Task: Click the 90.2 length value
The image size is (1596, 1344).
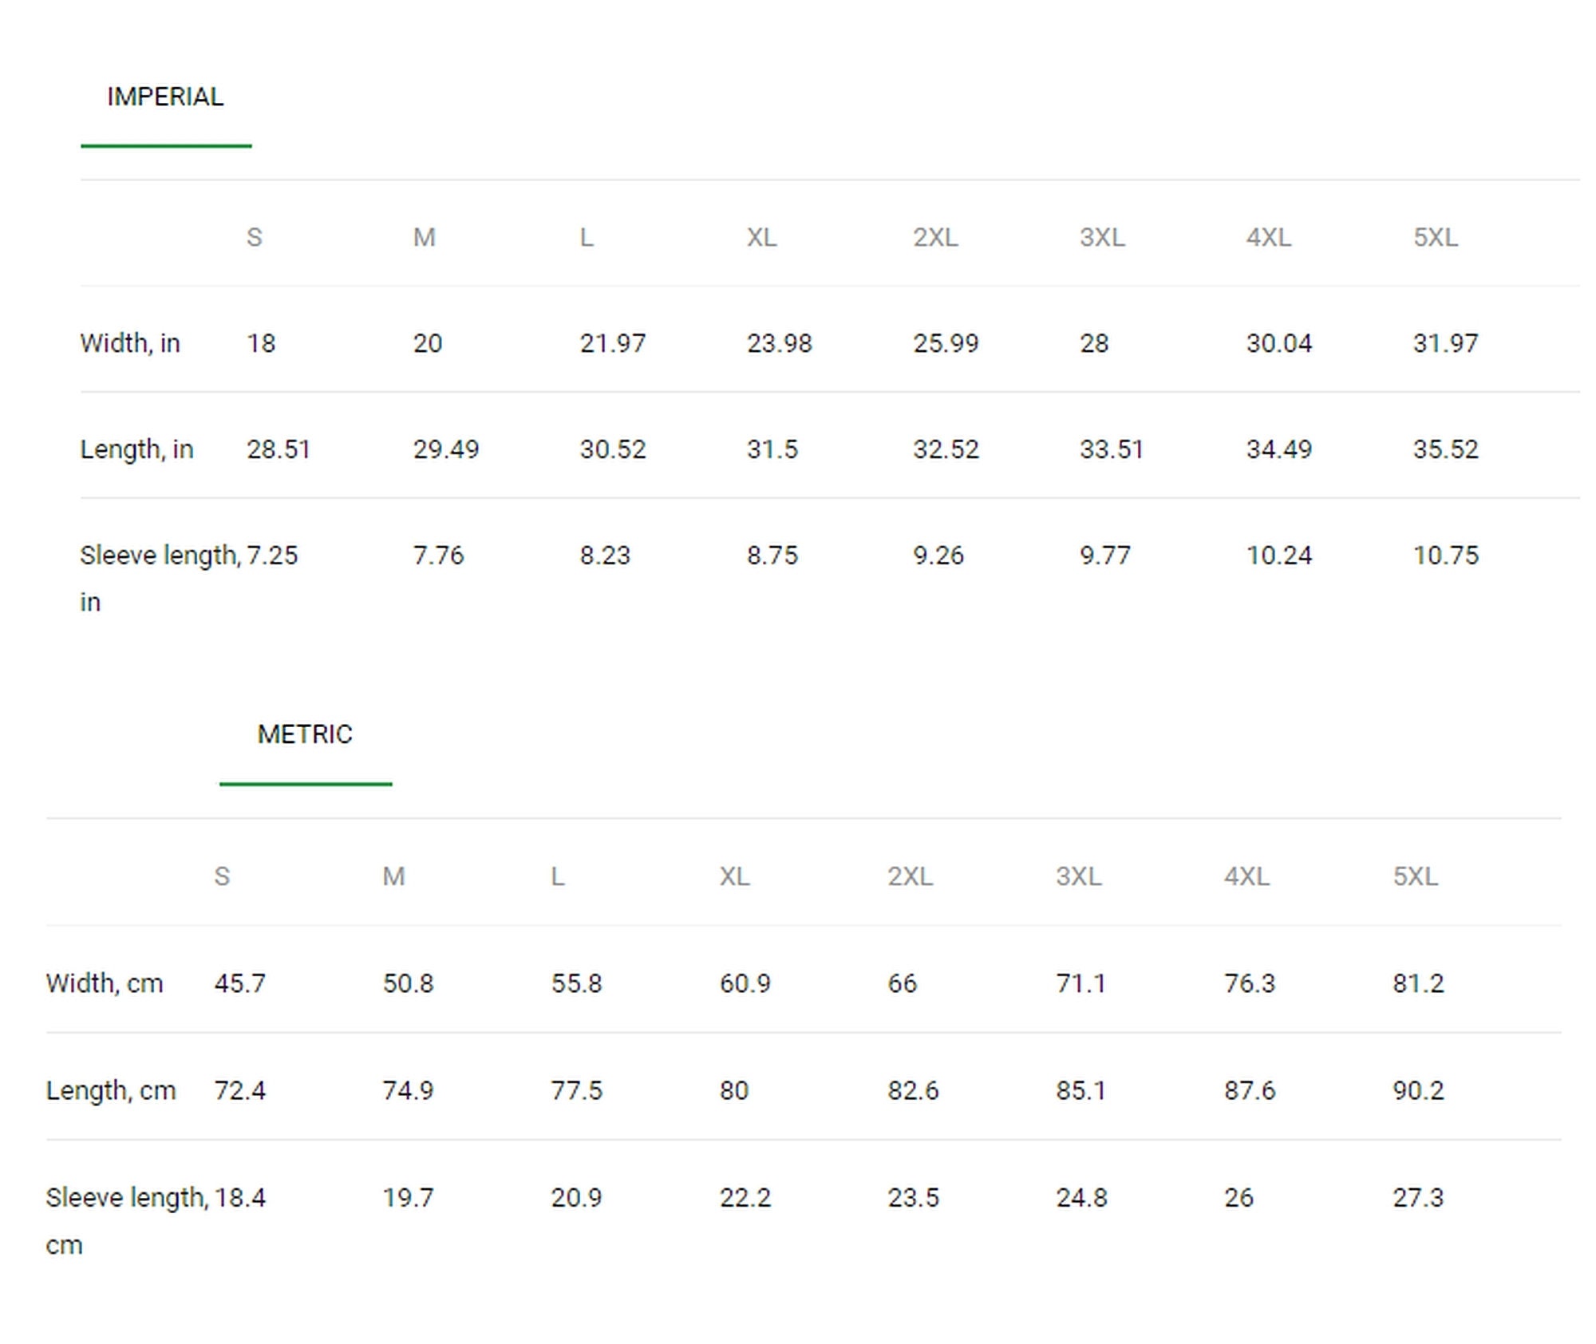Action: (1419, 1090)
